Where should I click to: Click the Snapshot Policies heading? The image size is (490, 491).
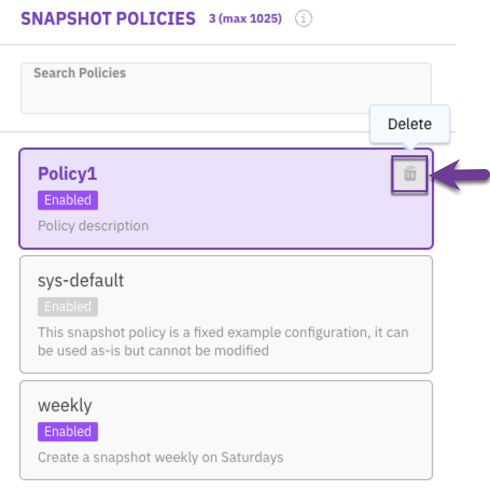[108, 19]
